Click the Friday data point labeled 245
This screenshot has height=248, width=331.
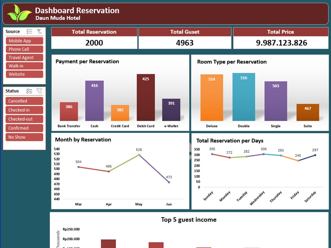(298, 161)
